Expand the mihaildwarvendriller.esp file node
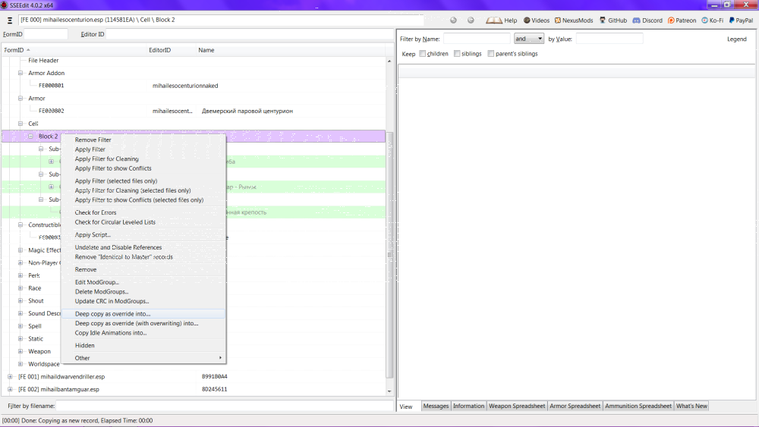The height and width of the screenshot is (427, 759). tap(10, 376)
